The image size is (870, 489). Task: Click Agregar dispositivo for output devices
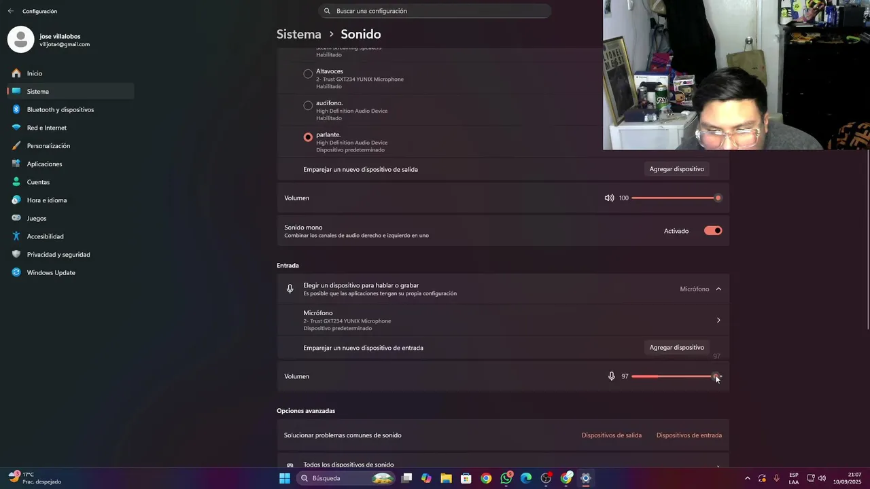676,169
